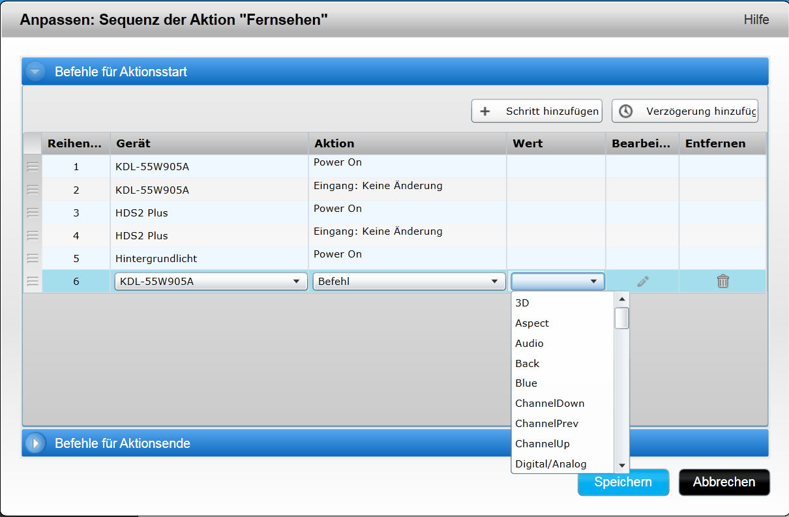
Task: Click the drag handle icon of row 1
Action: (33, 167)
